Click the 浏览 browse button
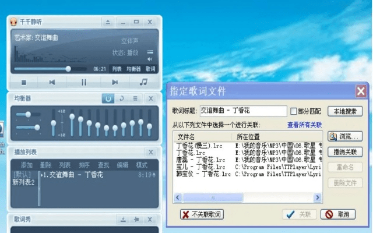This screenshot has width=373, height=233. tap(345, 137)
